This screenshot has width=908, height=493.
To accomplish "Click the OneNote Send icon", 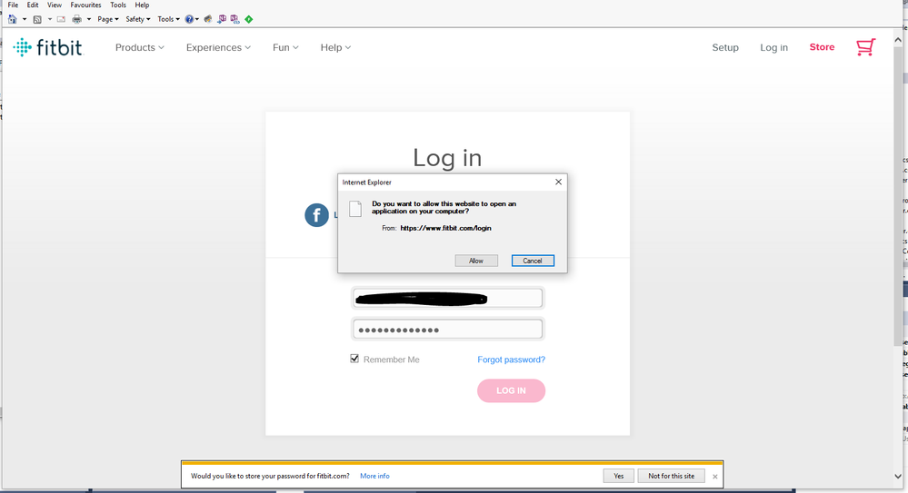I will [221, 19].
